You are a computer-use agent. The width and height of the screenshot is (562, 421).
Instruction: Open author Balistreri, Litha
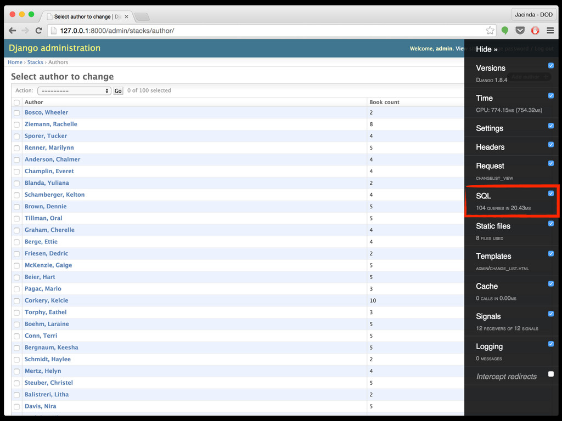(47, 395)
